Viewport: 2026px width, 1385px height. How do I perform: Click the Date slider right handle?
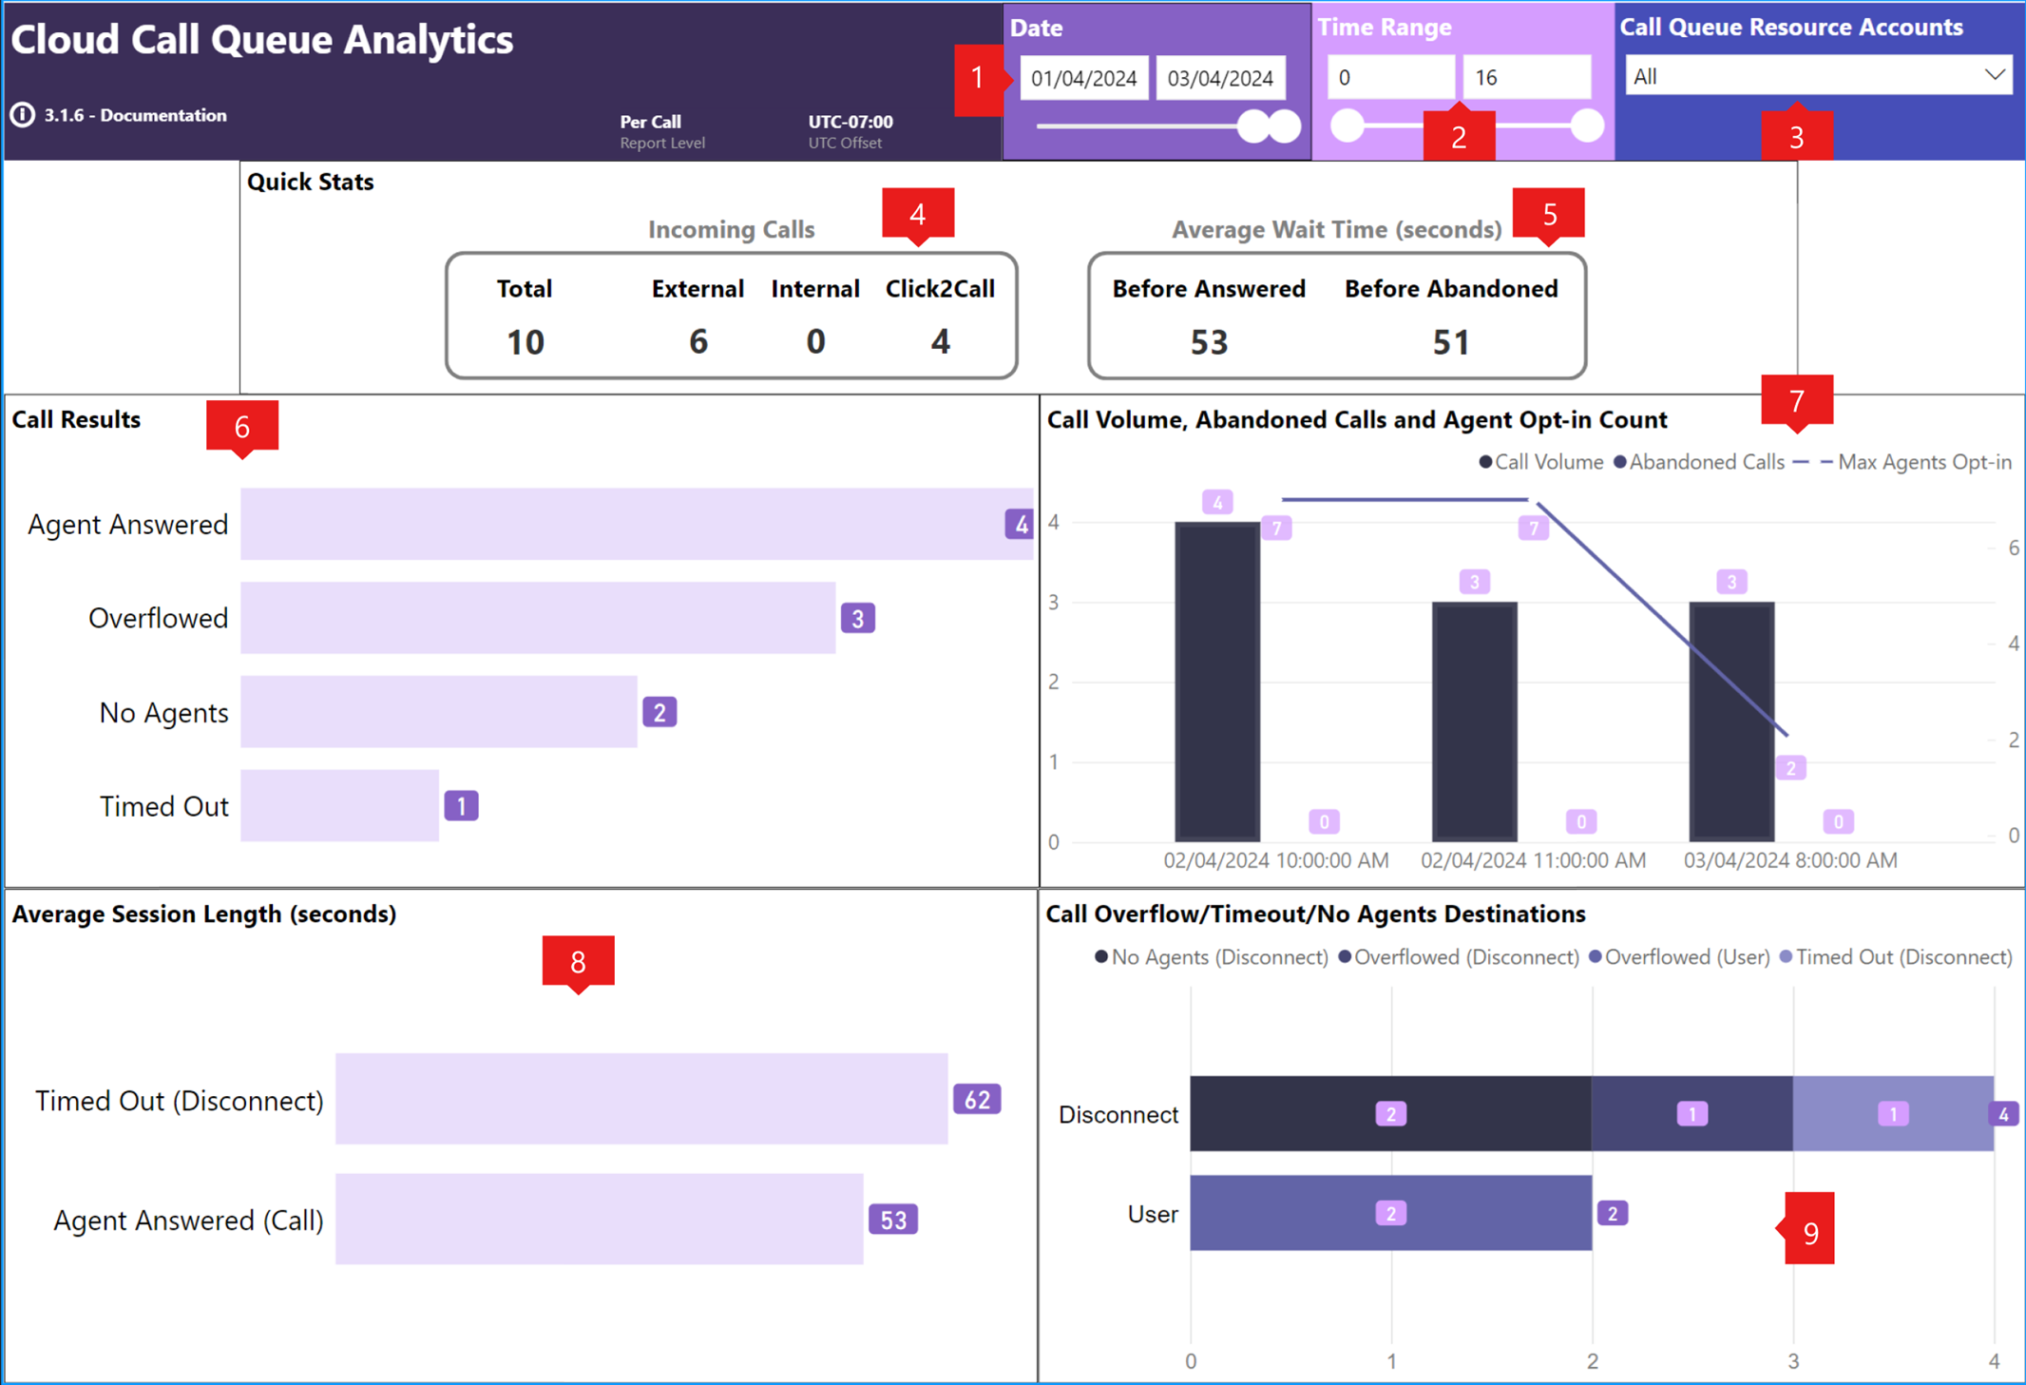pyautogui.click(x=1285, y=126)
